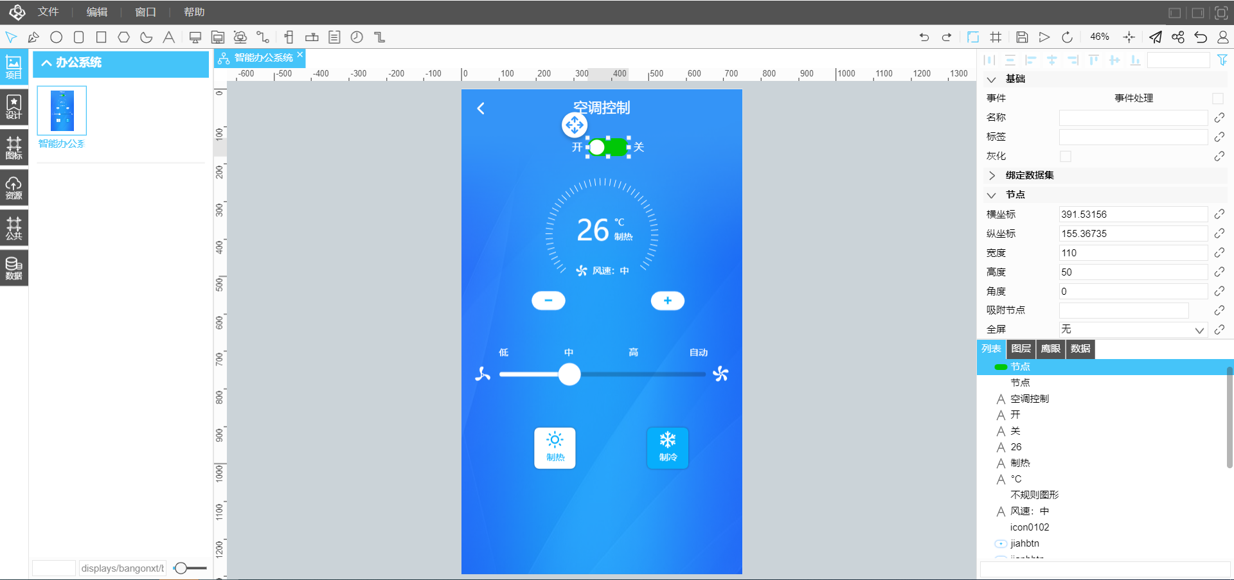Select the hexagon shape tool
Image resolution: width=1234 pixels, height=580 pixels.
coord(124,37)
